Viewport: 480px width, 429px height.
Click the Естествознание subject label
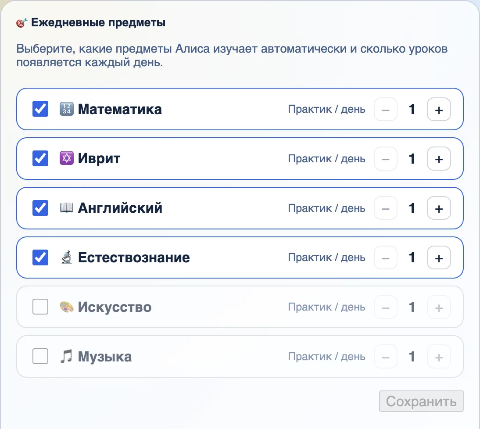click(134, 257)
